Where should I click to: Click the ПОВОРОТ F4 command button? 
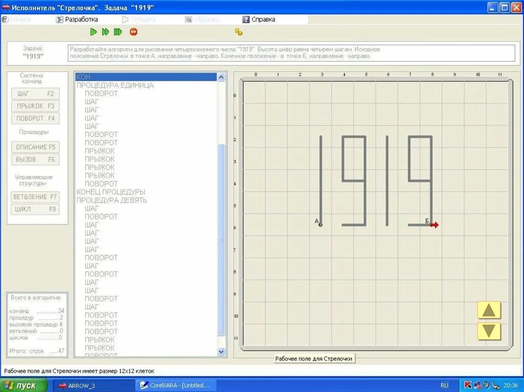coord(35,119)
